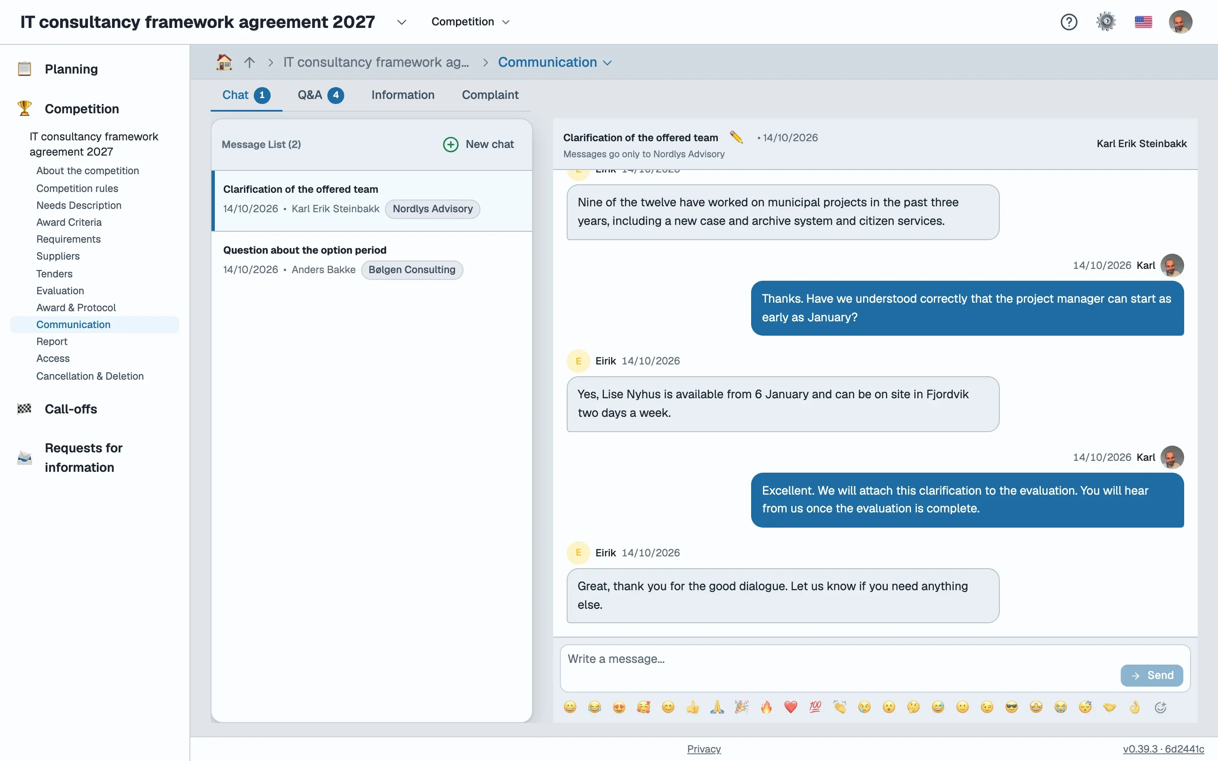Viewport: 1218px width, 761px height.
Task: Insert the 100 points emoji
Action: click(815, 706)
